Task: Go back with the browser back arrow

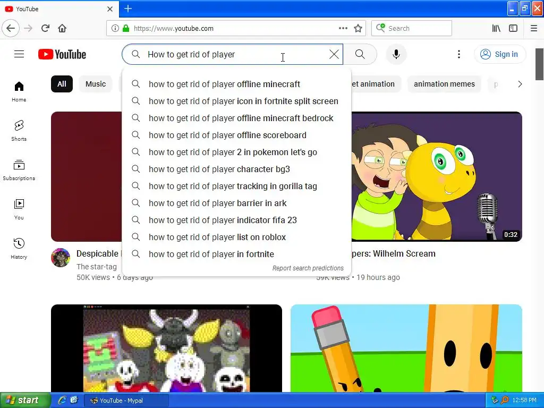Action: pos(11,28)
